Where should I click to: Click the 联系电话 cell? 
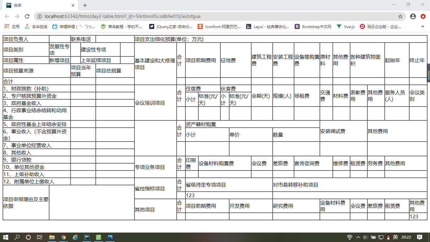point(83,39)
